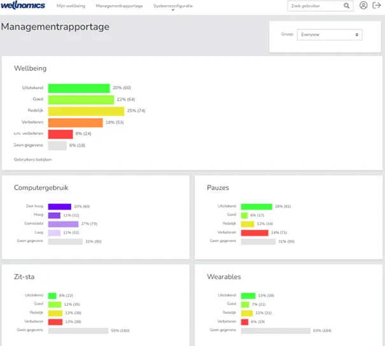Click the orange Verbeteren bar in Wellbeing
The width and height of the screenshot is (385, 346).
pos(75,122)
